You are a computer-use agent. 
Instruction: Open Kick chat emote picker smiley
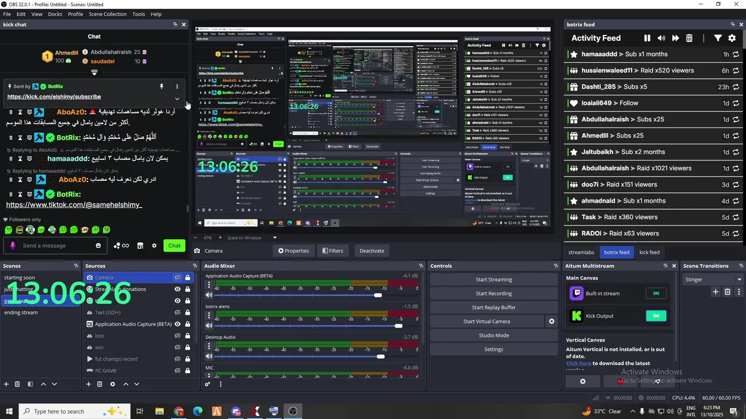click(98, 246)
